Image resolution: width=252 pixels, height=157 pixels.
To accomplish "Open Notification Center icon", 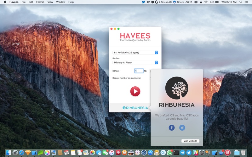I will tap(246, 2).
